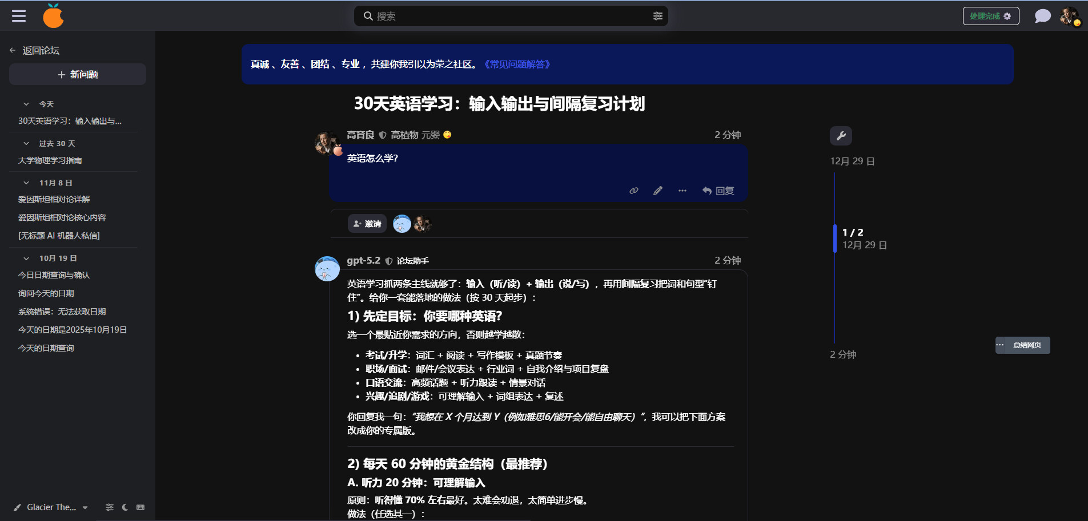This screenshot has width=1088, height=521.
Task: Show more post actions via ellipsis
Action: 682,191
